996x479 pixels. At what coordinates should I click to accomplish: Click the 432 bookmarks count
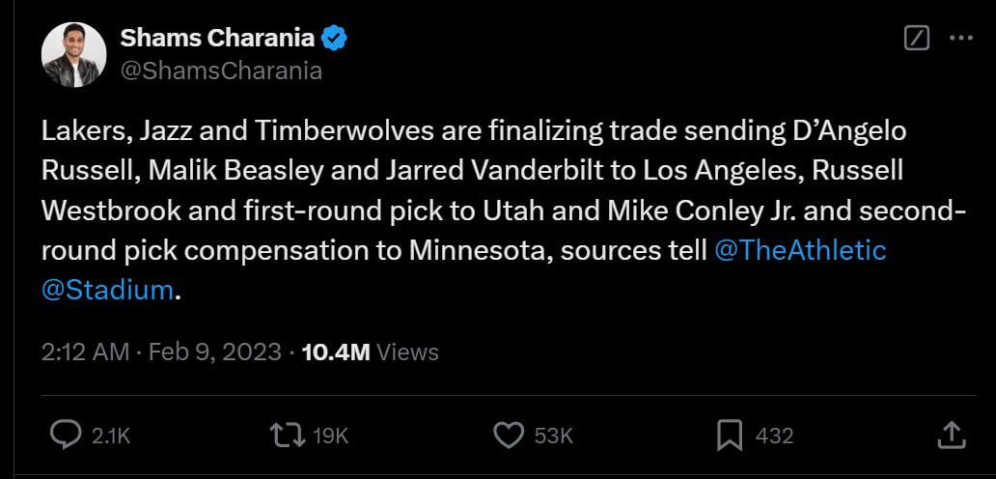[774, 436]
